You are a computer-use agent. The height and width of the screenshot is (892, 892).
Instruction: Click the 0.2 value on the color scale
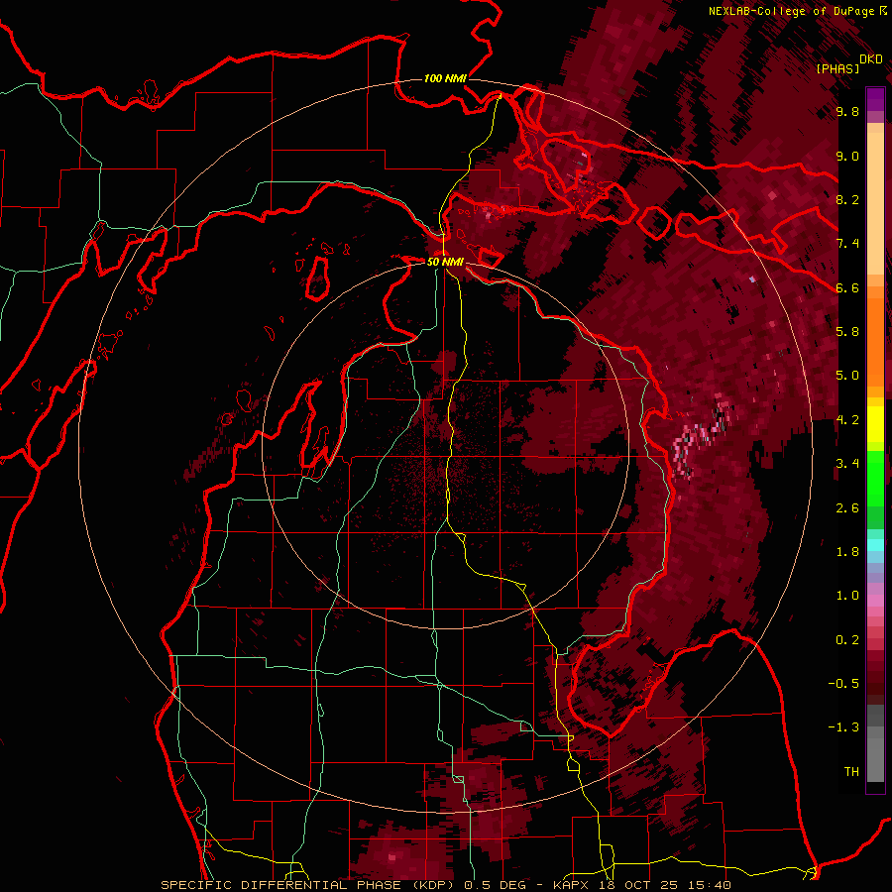coord(847,640)
